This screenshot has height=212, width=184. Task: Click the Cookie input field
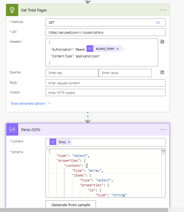click(x=105, y=93)
